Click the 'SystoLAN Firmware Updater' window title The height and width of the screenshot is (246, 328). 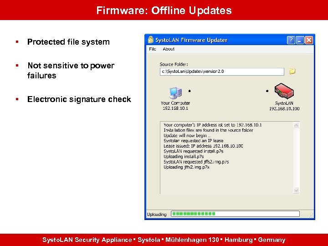click(191, 40)
